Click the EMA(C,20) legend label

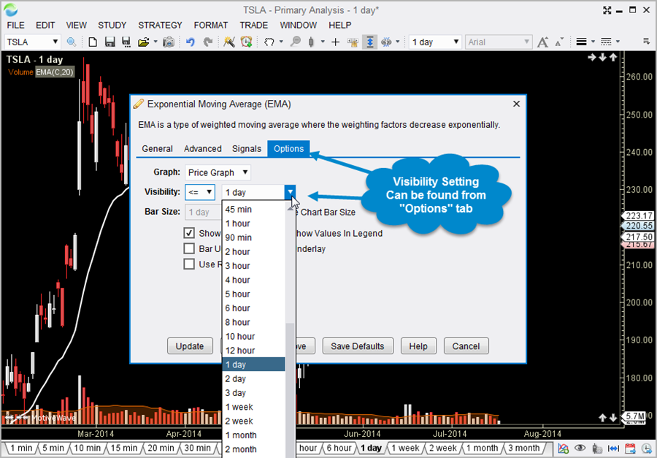tap(55, 72)
